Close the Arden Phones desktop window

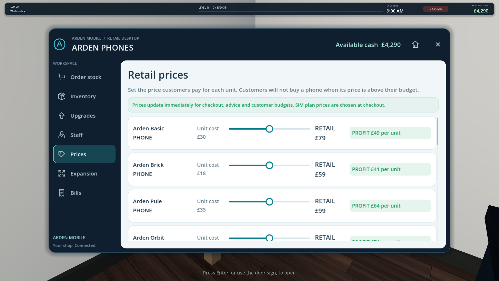coord(438,44)
